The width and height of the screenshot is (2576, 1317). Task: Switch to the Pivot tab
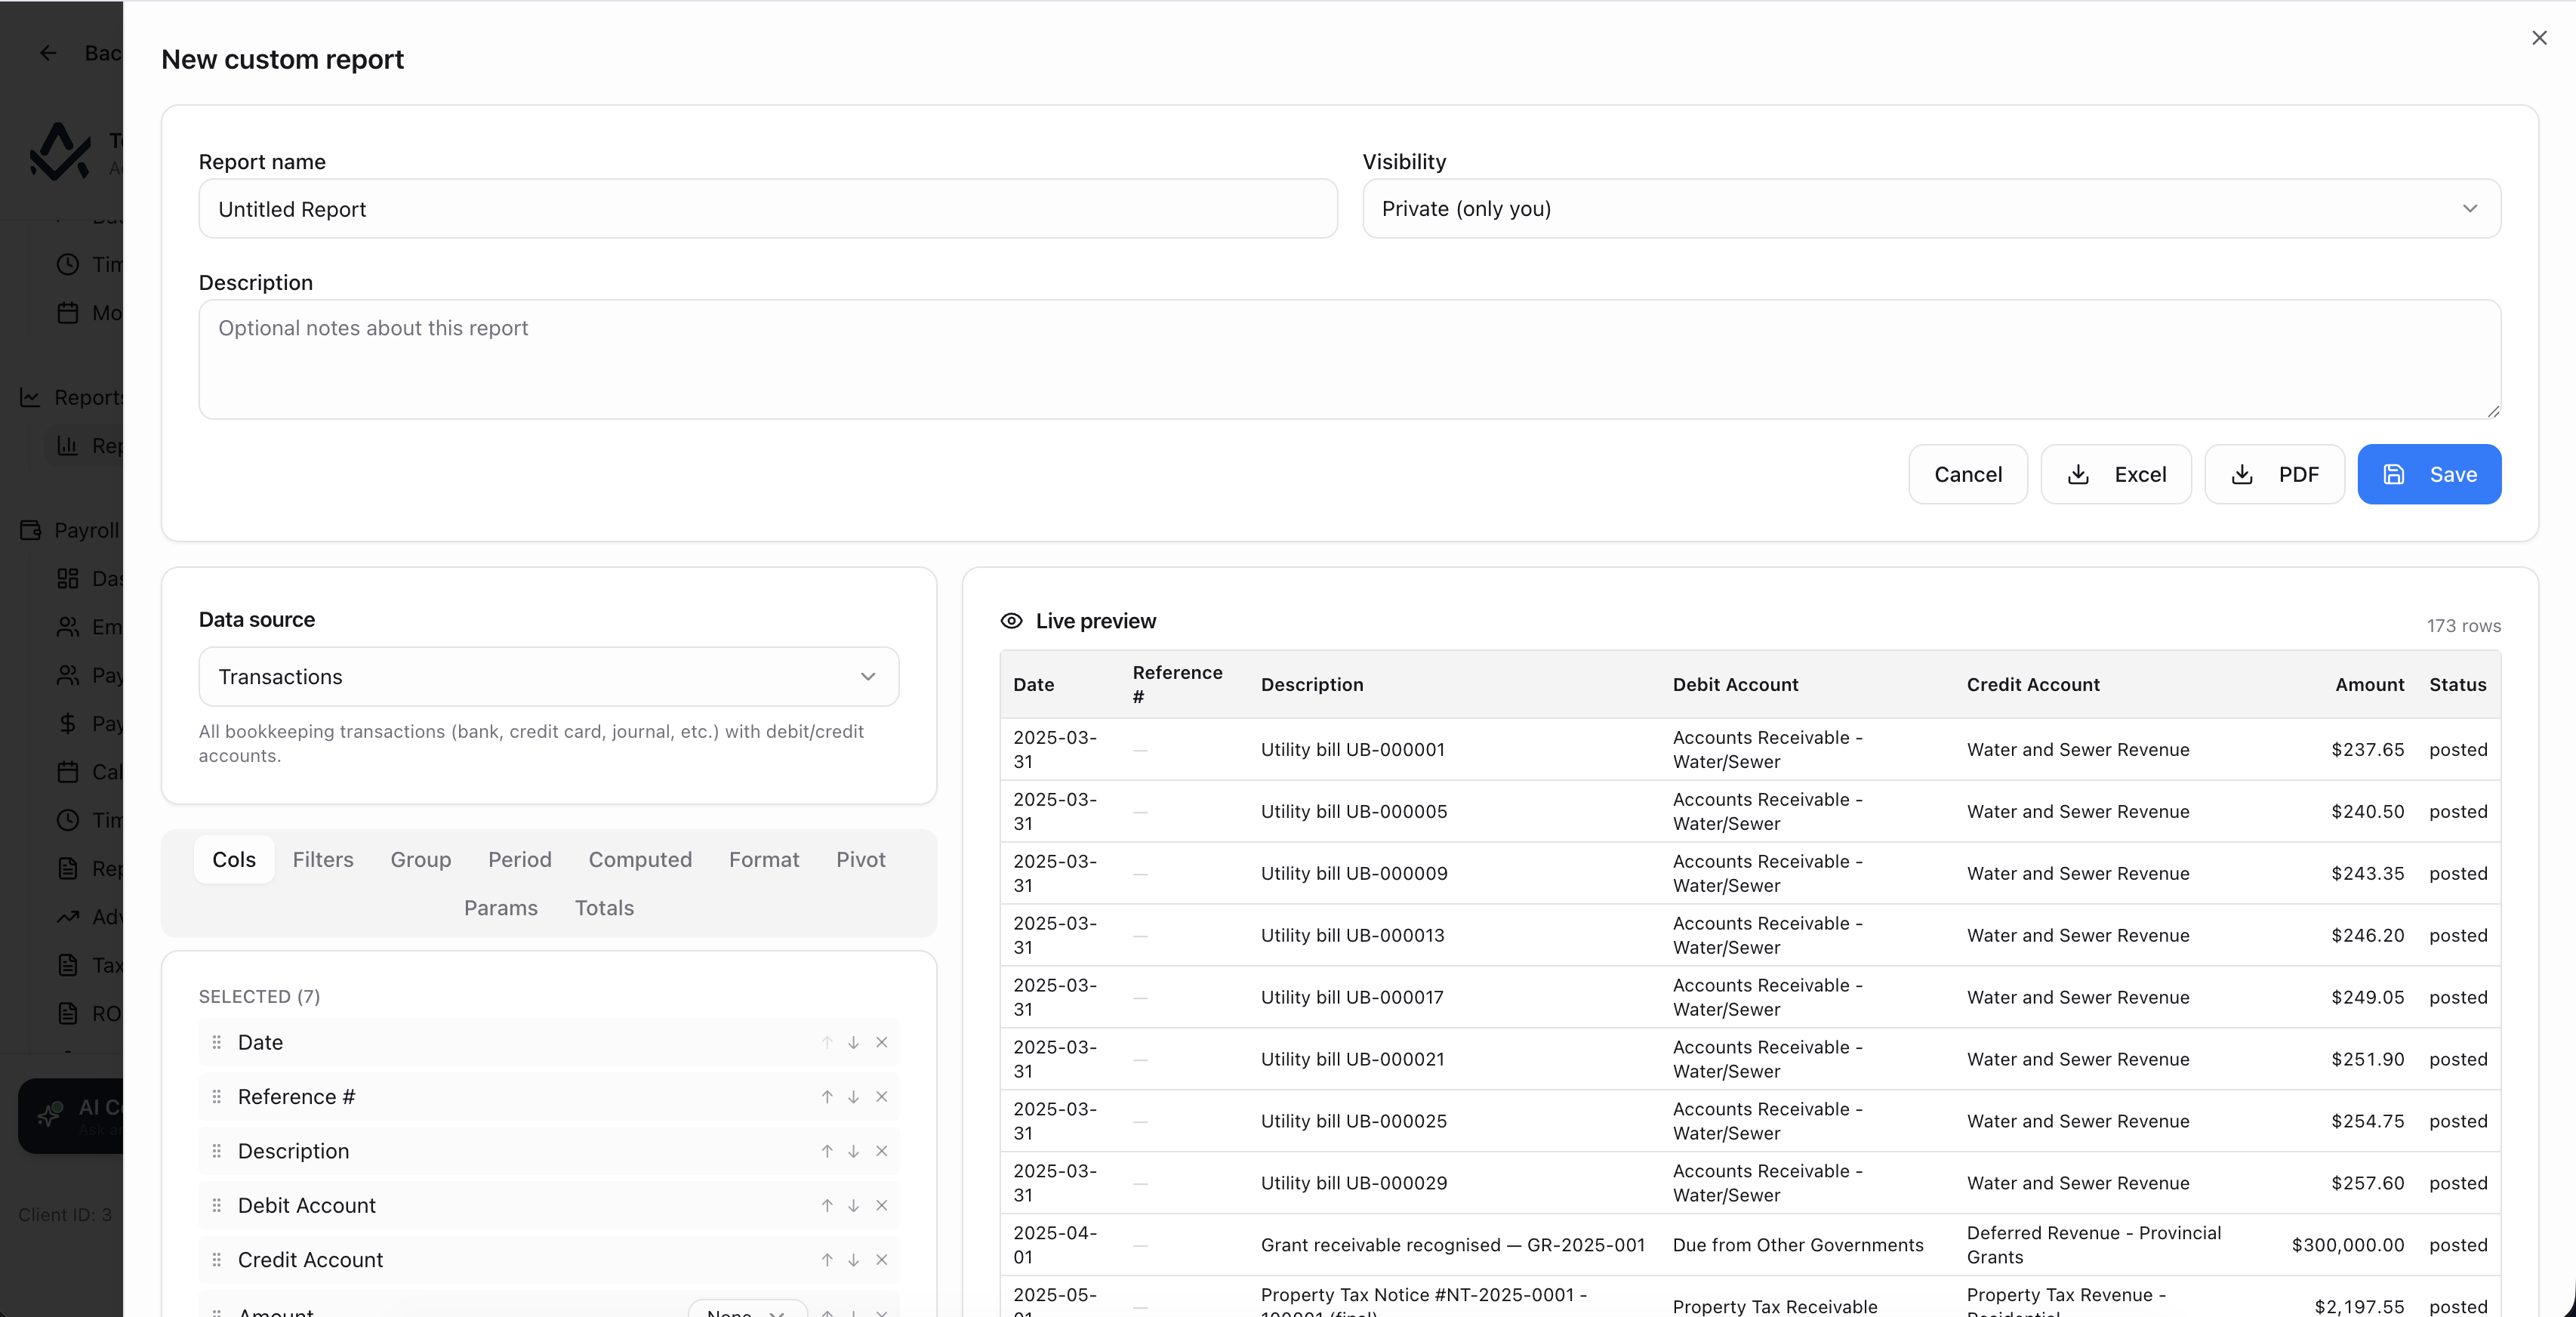tap(861, 859)
